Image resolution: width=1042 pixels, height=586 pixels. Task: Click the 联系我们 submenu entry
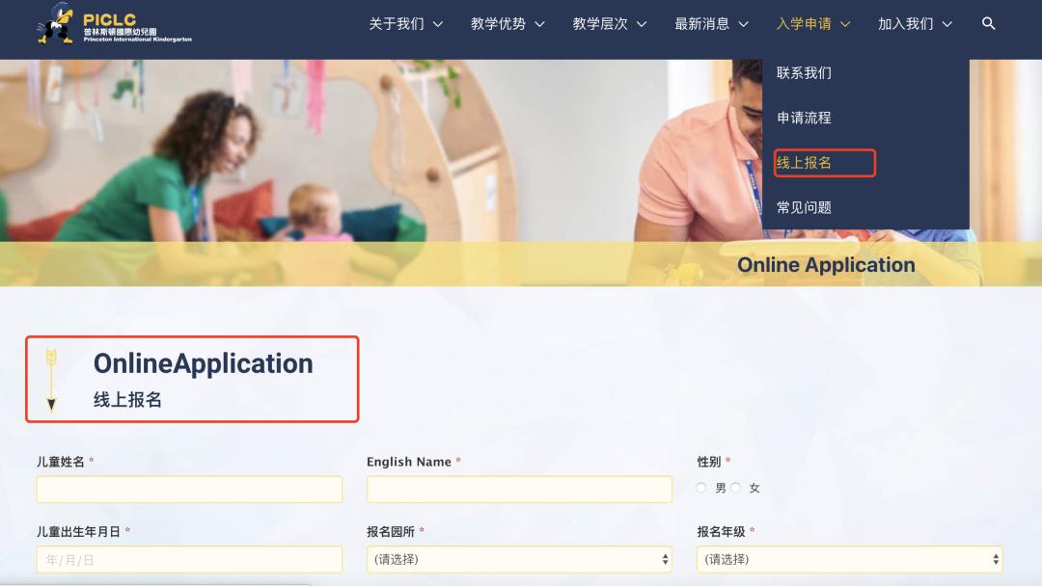tap(805, 72)
